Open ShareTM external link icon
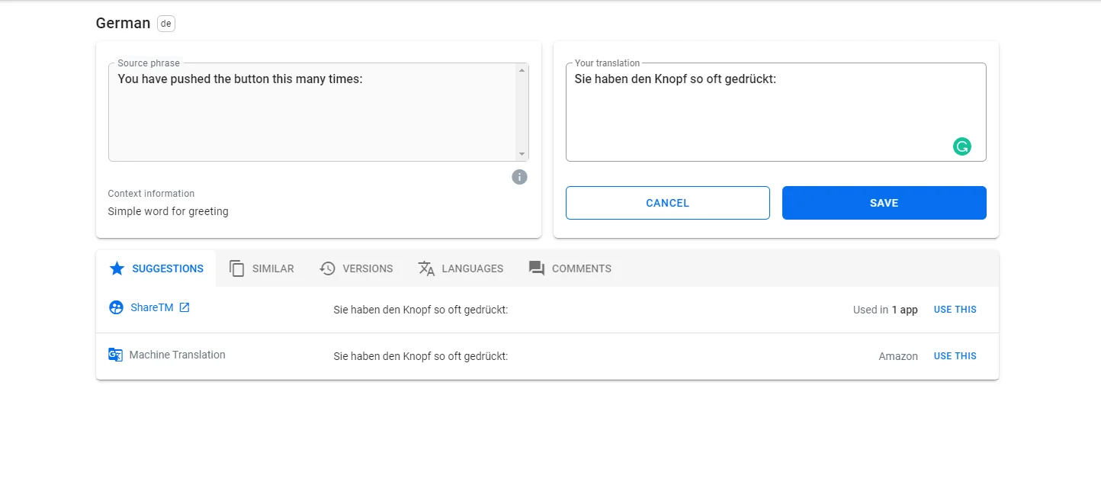Image resolution: width=1101 pixels, height=482 pixels. 184,307
